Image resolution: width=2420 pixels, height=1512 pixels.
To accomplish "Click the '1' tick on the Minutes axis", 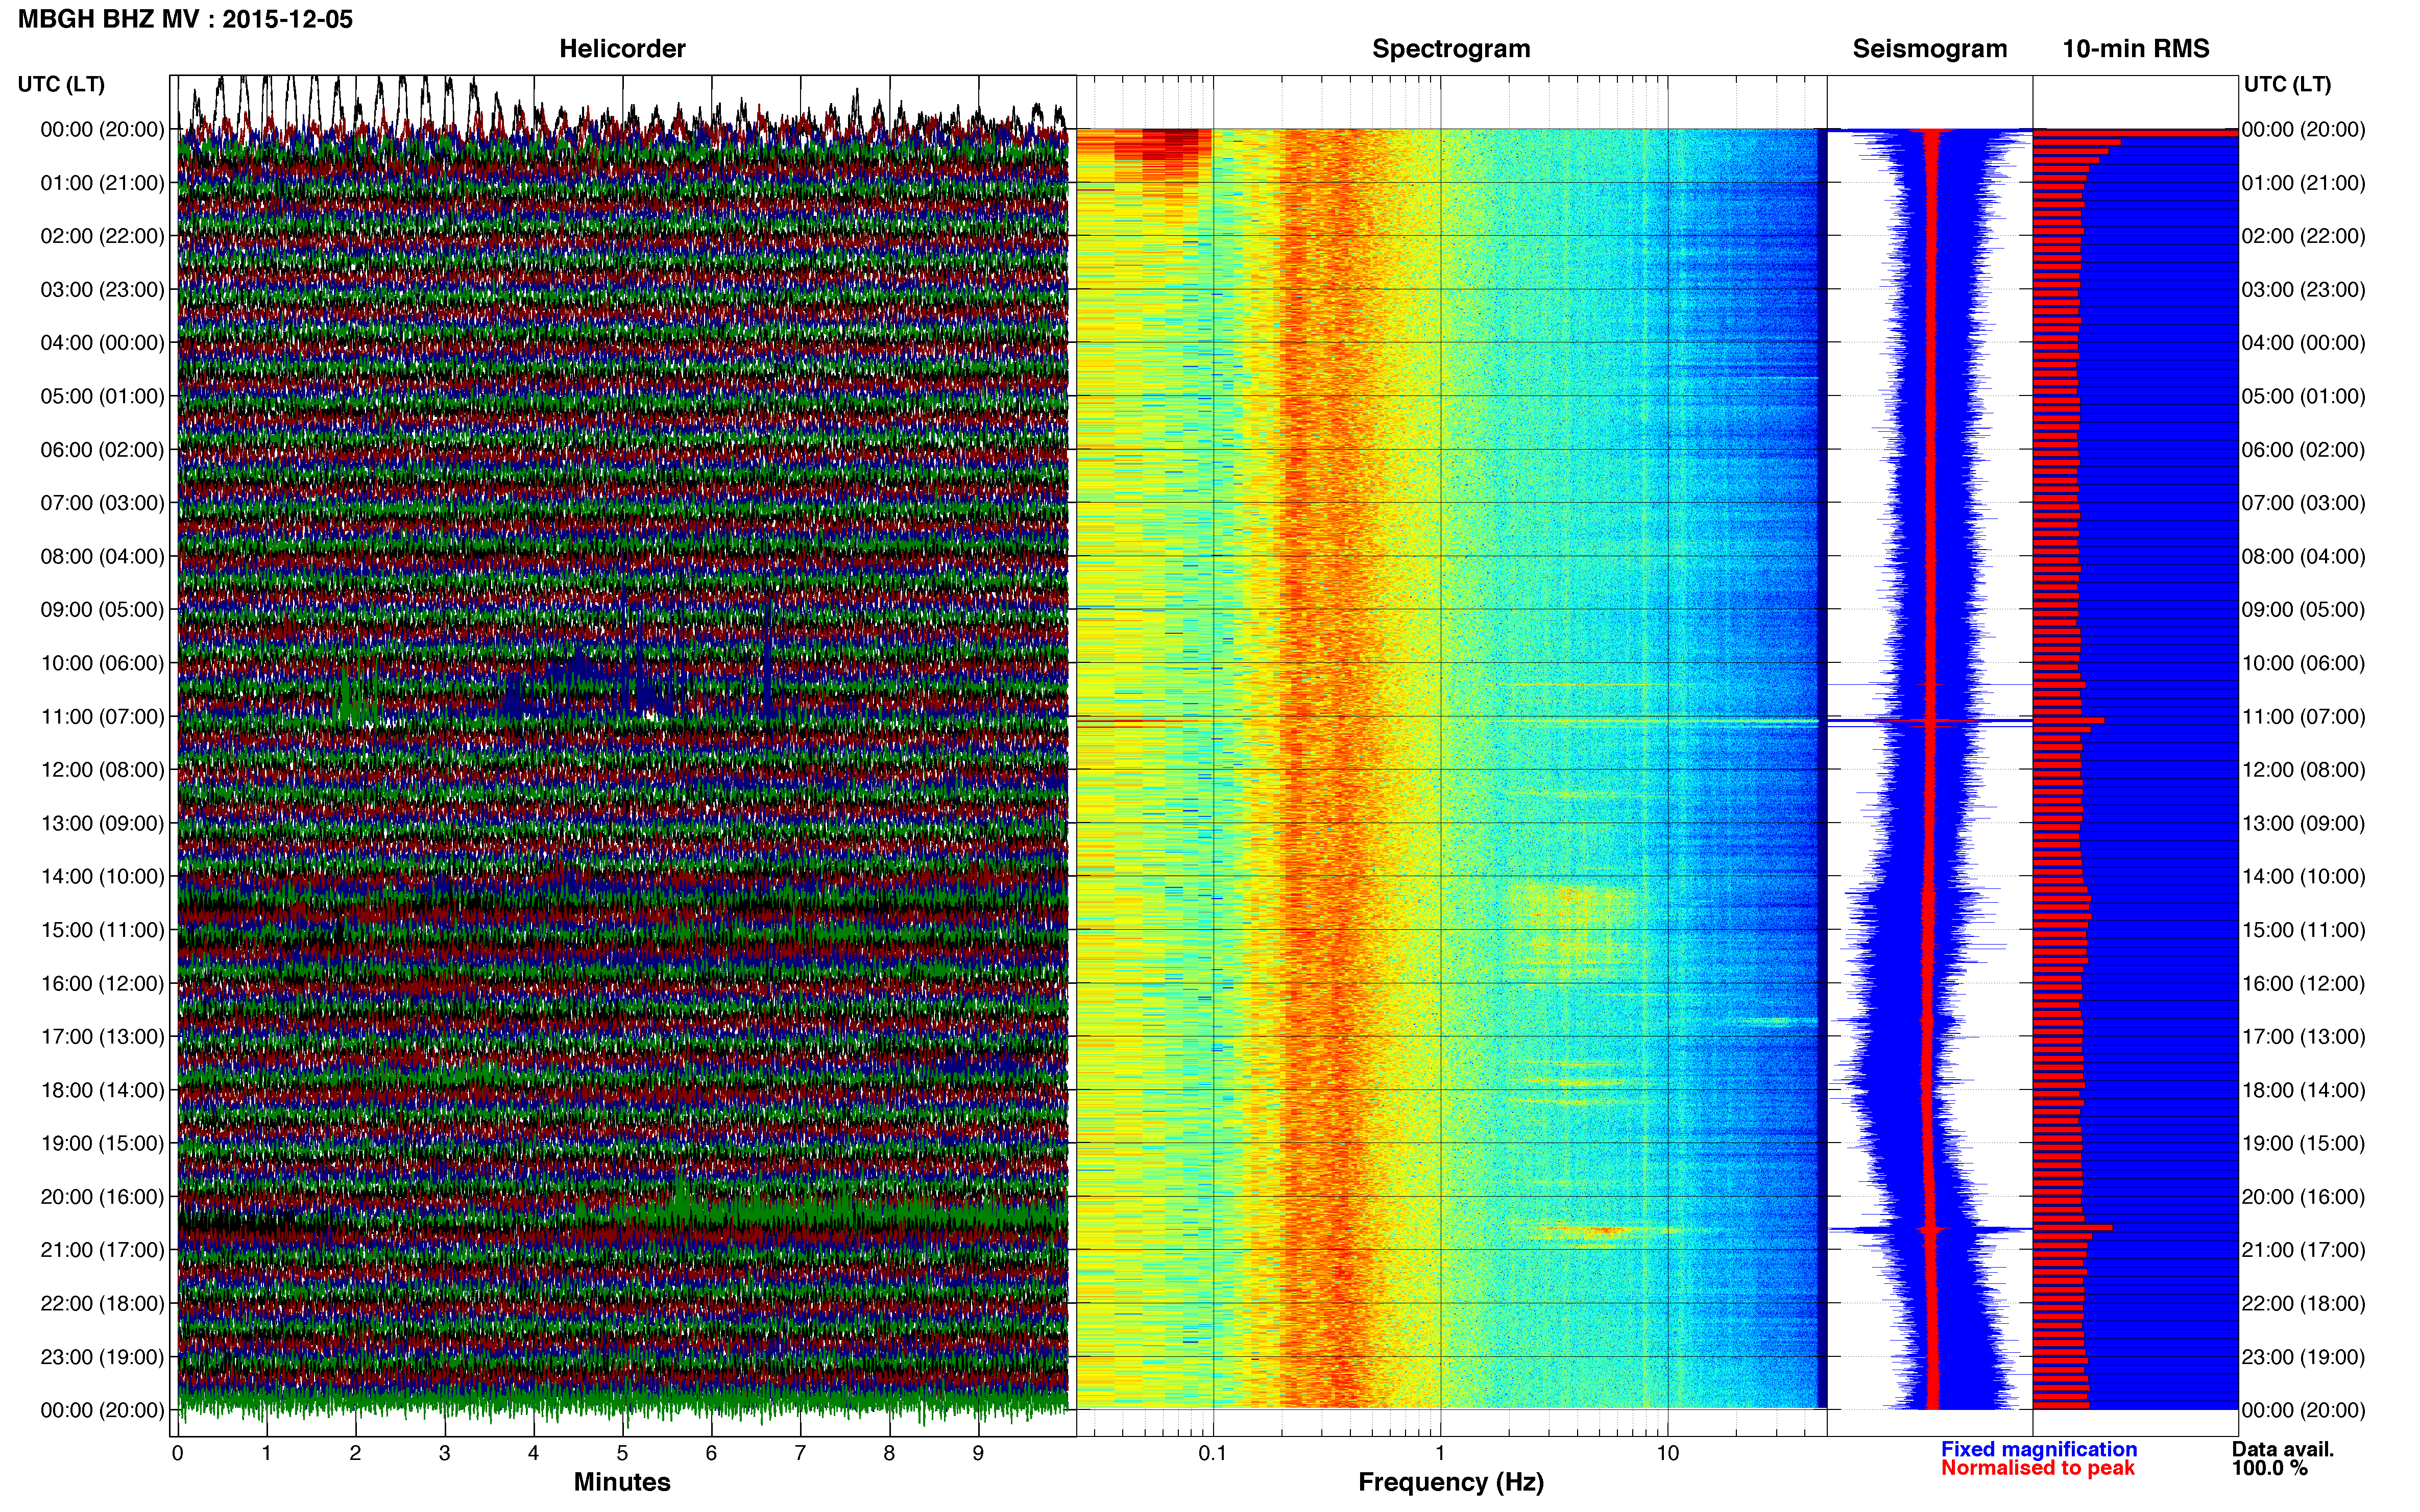I will [x=266, y=1453].
